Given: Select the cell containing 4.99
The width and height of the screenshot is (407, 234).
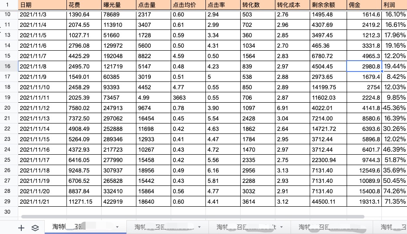Looking at the screenshot, I should (154, 97).
